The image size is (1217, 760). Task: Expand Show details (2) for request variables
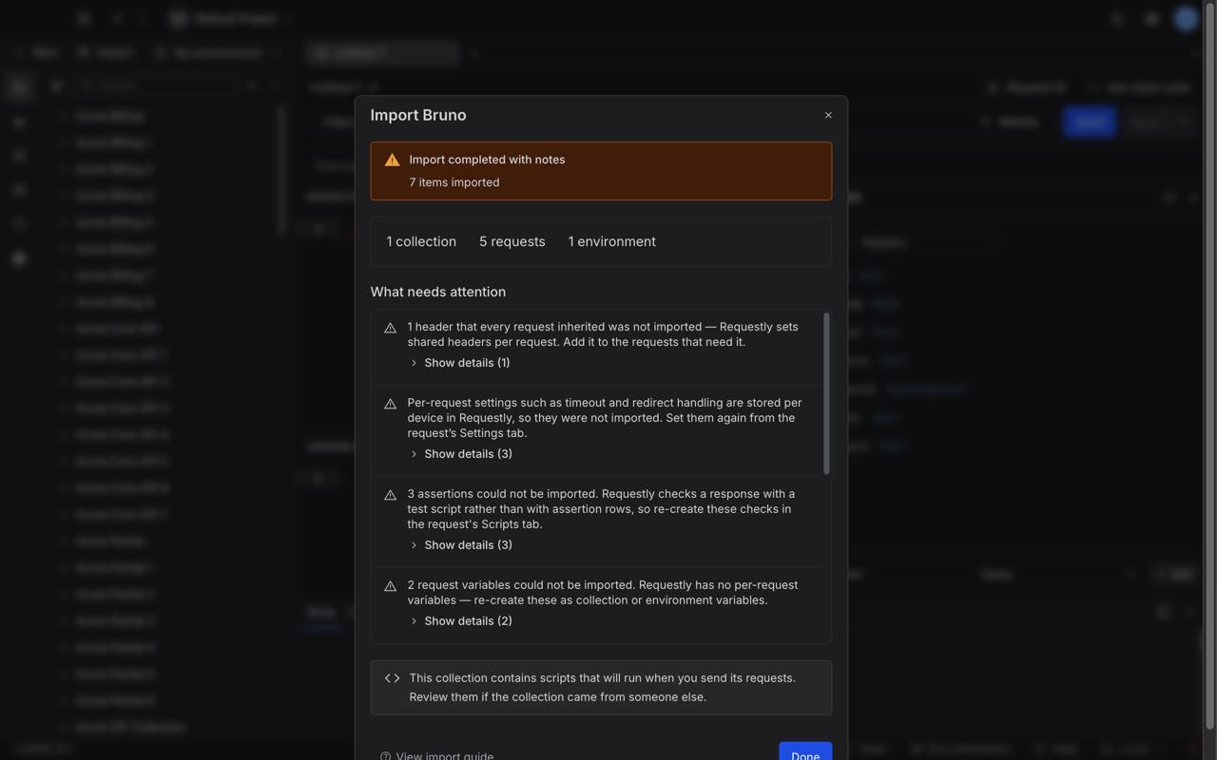(460, 621)
